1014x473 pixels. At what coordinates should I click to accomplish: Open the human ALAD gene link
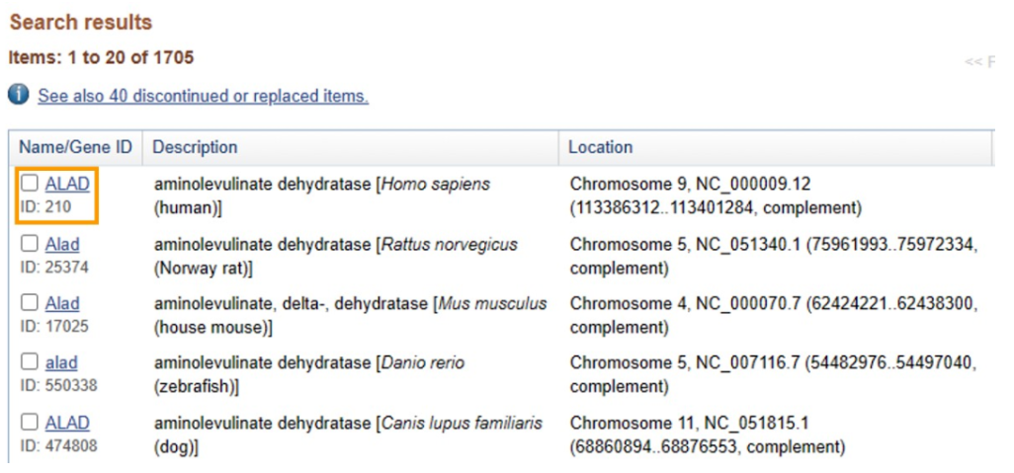pos(67,185)
